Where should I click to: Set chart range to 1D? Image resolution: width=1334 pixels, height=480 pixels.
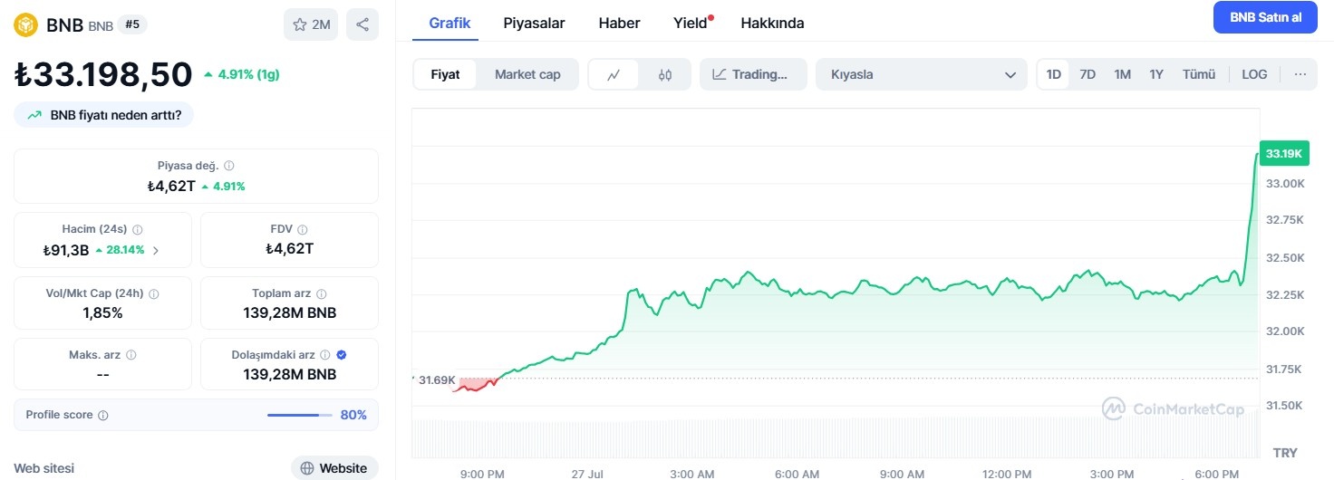[1054, 74]
